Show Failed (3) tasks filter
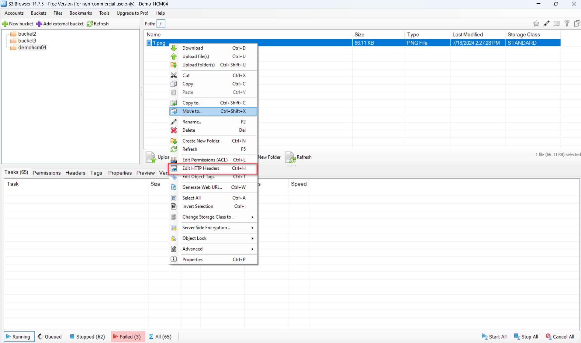 (x=127, y=337)
